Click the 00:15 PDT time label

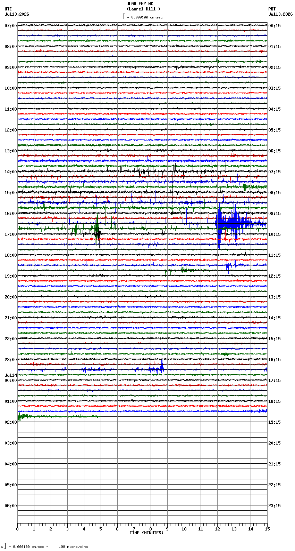click(275, 26)
